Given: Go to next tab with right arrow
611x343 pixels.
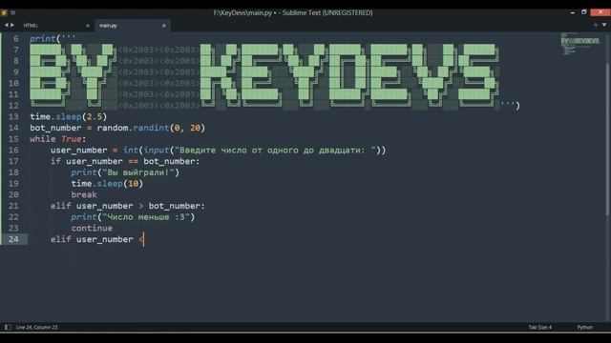Looking at the screenshot, I should click(x=12, y=25).
